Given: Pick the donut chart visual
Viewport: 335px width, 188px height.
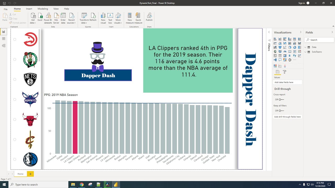Looking at the screenshot, I should (295, 47).
